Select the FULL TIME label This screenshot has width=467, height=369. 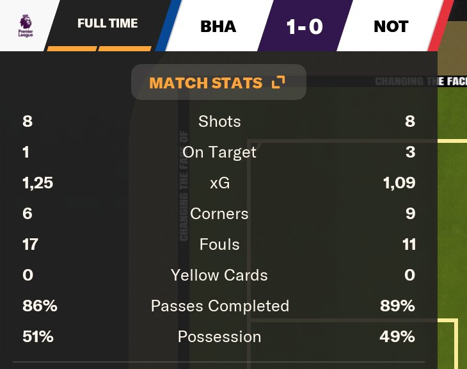(107, 24)
